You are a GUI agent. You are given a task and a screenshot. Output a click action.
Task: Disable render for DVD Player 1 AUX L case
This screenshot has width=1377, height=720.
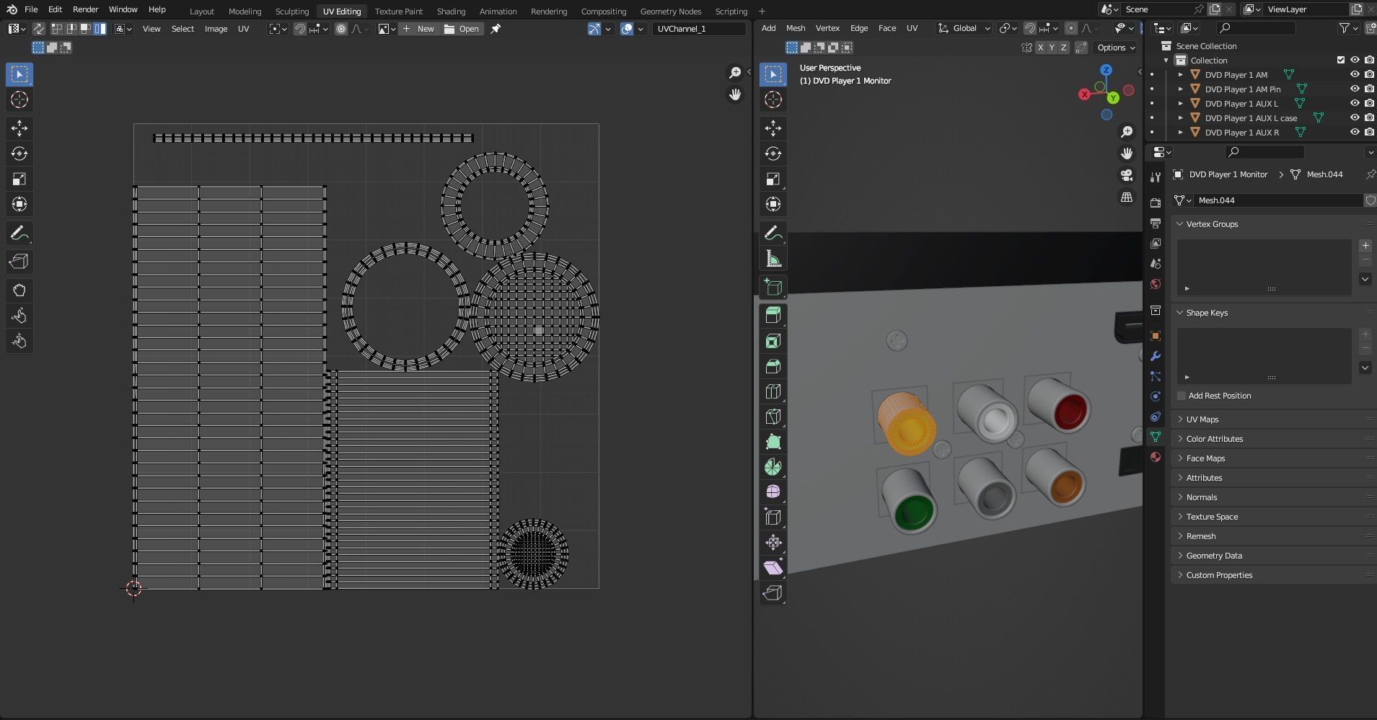pos(1369,117)
